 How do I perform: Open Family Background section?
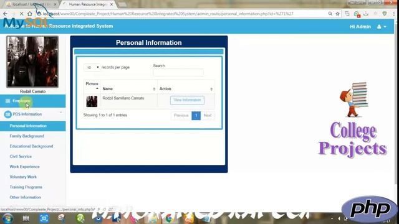click(27, 136)
